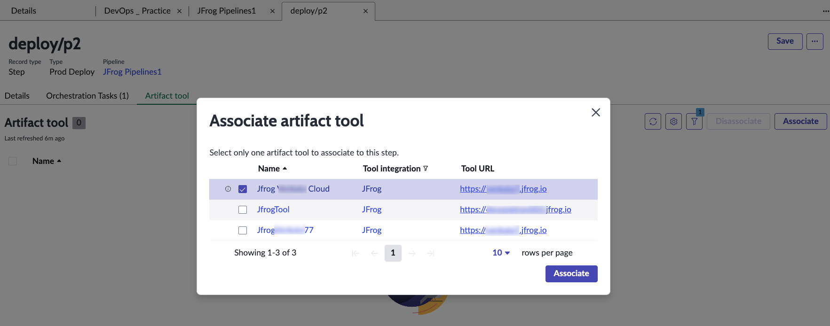
Task: Click JFrog integration in first row
Action: click(372, 189)
